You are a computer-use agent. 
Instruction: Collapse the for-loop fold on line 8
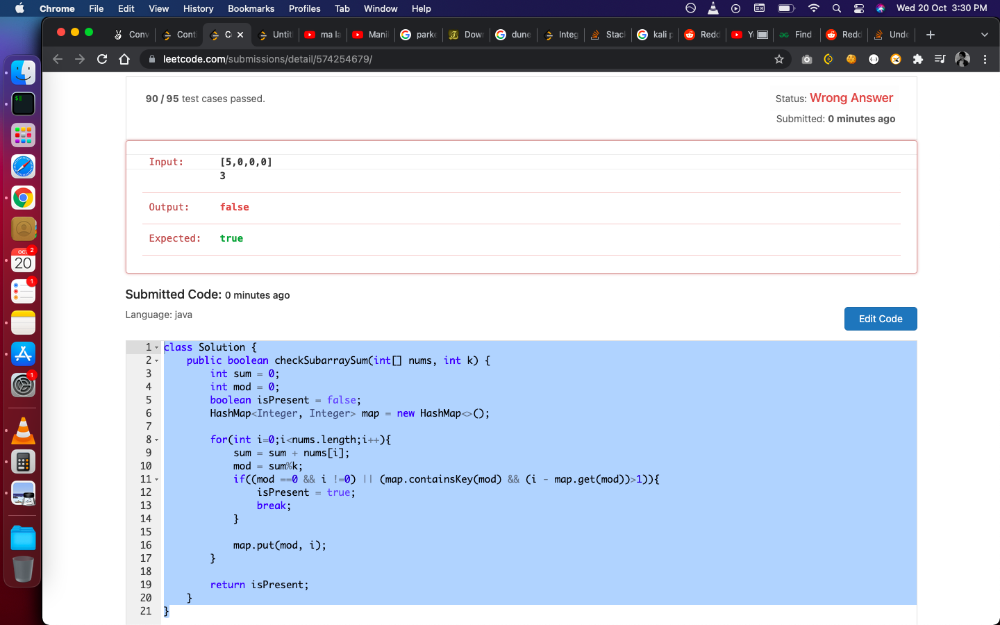157,440
